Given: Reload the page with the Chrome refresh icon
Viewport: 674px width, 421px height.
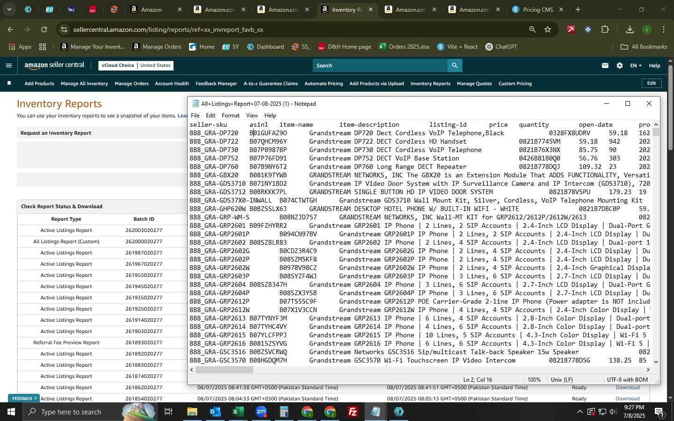Looking at the screenshot, I should click(44, 29).
